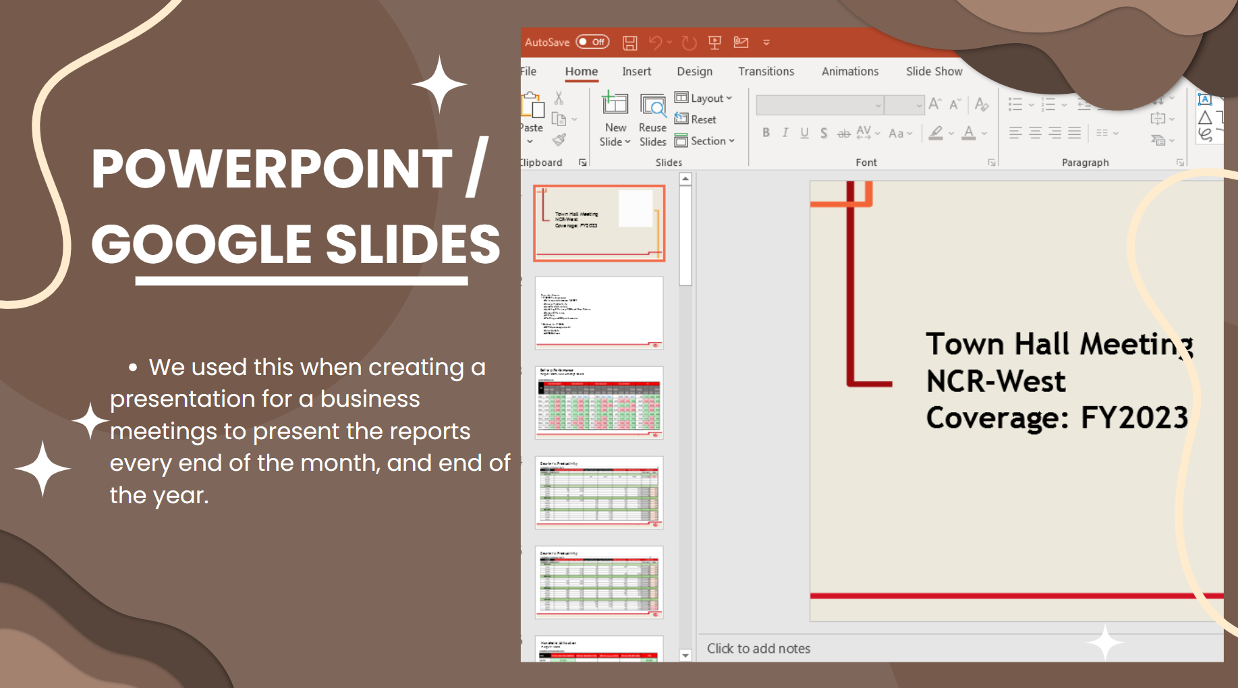Viewport: 1238px width, 688px height.
Task: Open the Paragraph dialog launcher
Action: coord(1180,163)
